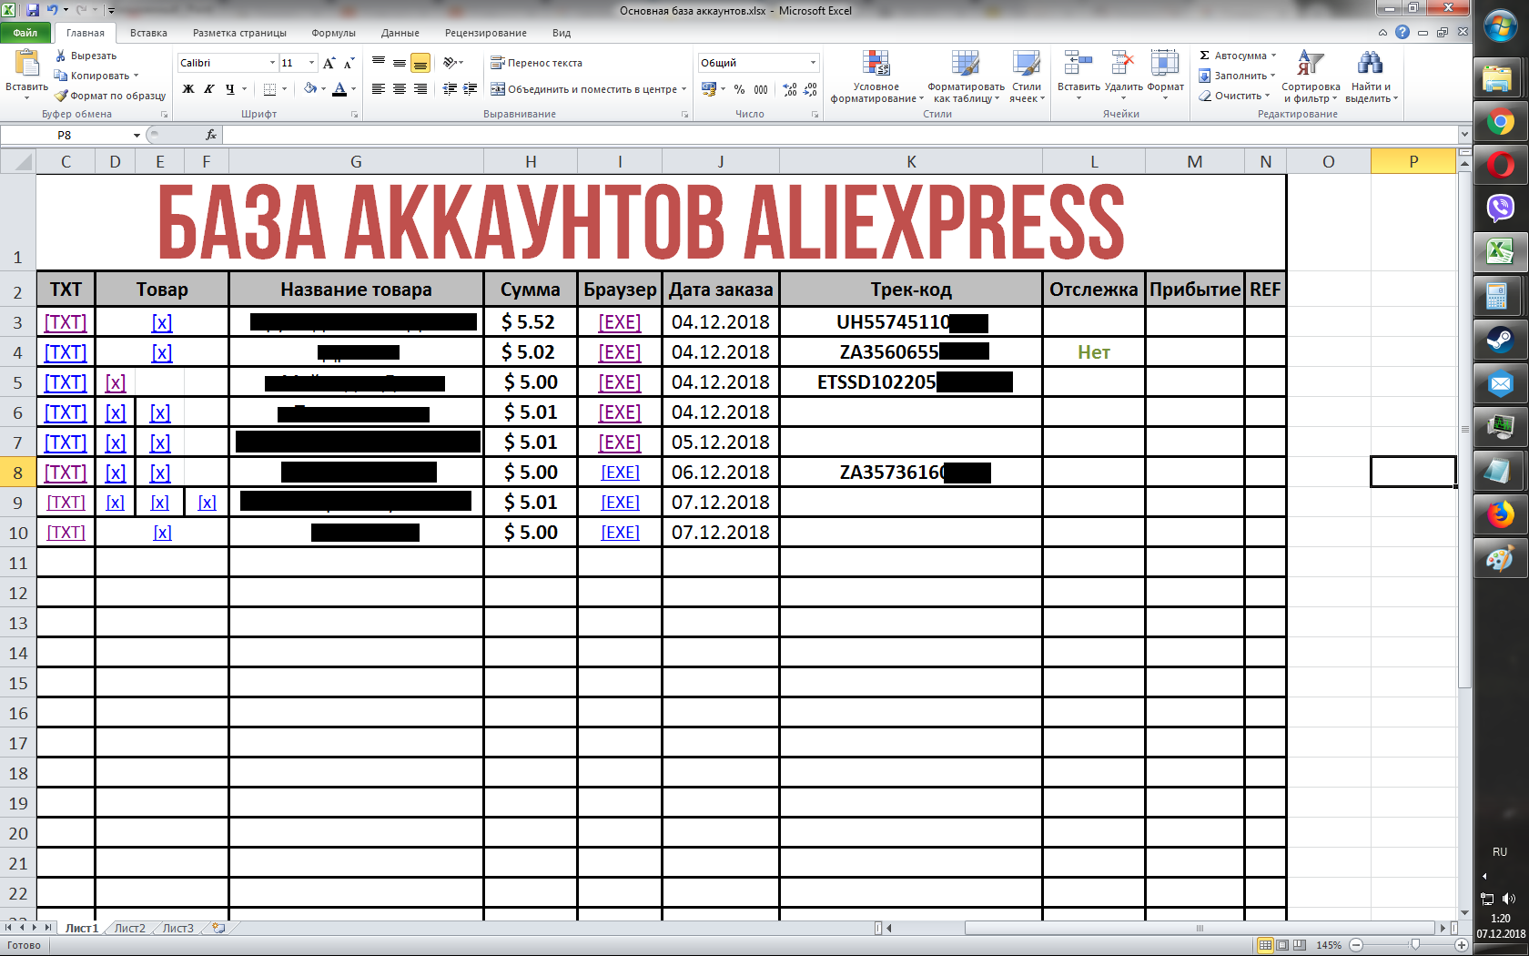Toggle bottom vertical alignment
1529x956 pixels.
(x=420, y=63)
